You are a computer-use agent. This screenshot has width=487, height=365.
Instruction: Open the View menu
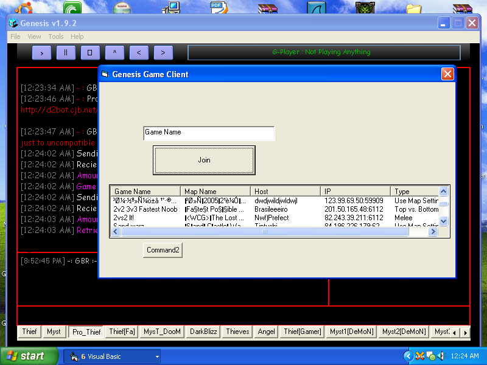tap(35, 36)
